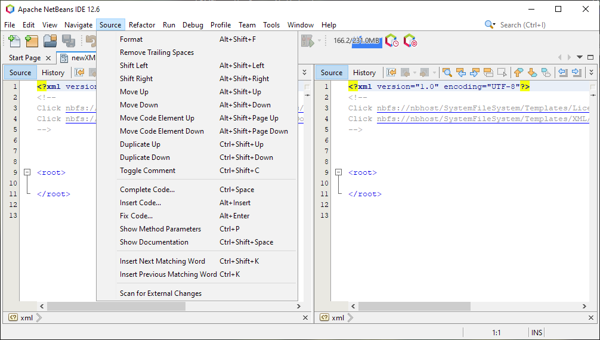Click the Profile the IDE clock icon
The height and width of the screenshot is (340, 600).
pyautogui.click(x=391, y=41)
